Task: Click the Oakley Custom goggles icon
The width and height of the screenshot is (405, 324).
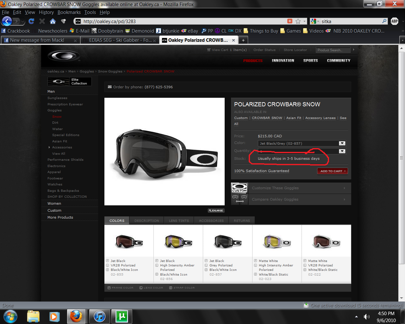Action: (240, 188)
